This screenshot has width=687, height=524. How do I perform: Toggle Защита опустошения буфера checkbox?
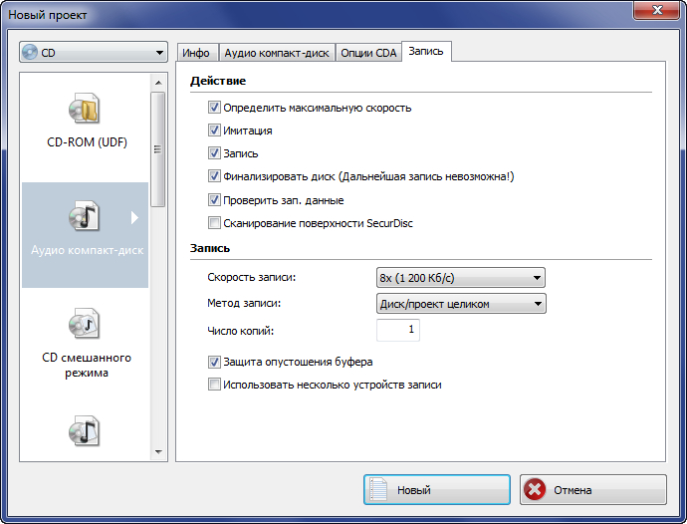pos(214,362)
